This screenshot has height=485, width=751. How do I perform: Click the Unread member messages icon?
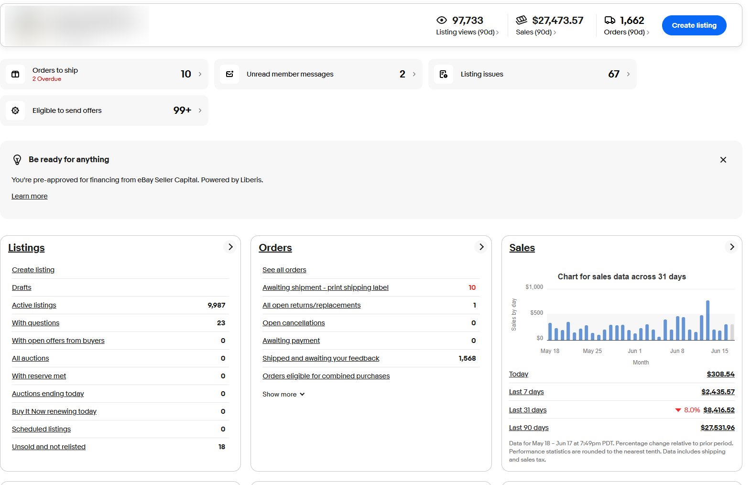pos(229,74)
